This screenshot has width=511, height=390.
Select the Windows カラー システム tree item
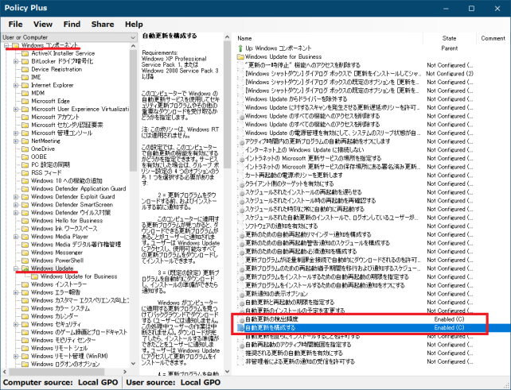click(60, 308)
